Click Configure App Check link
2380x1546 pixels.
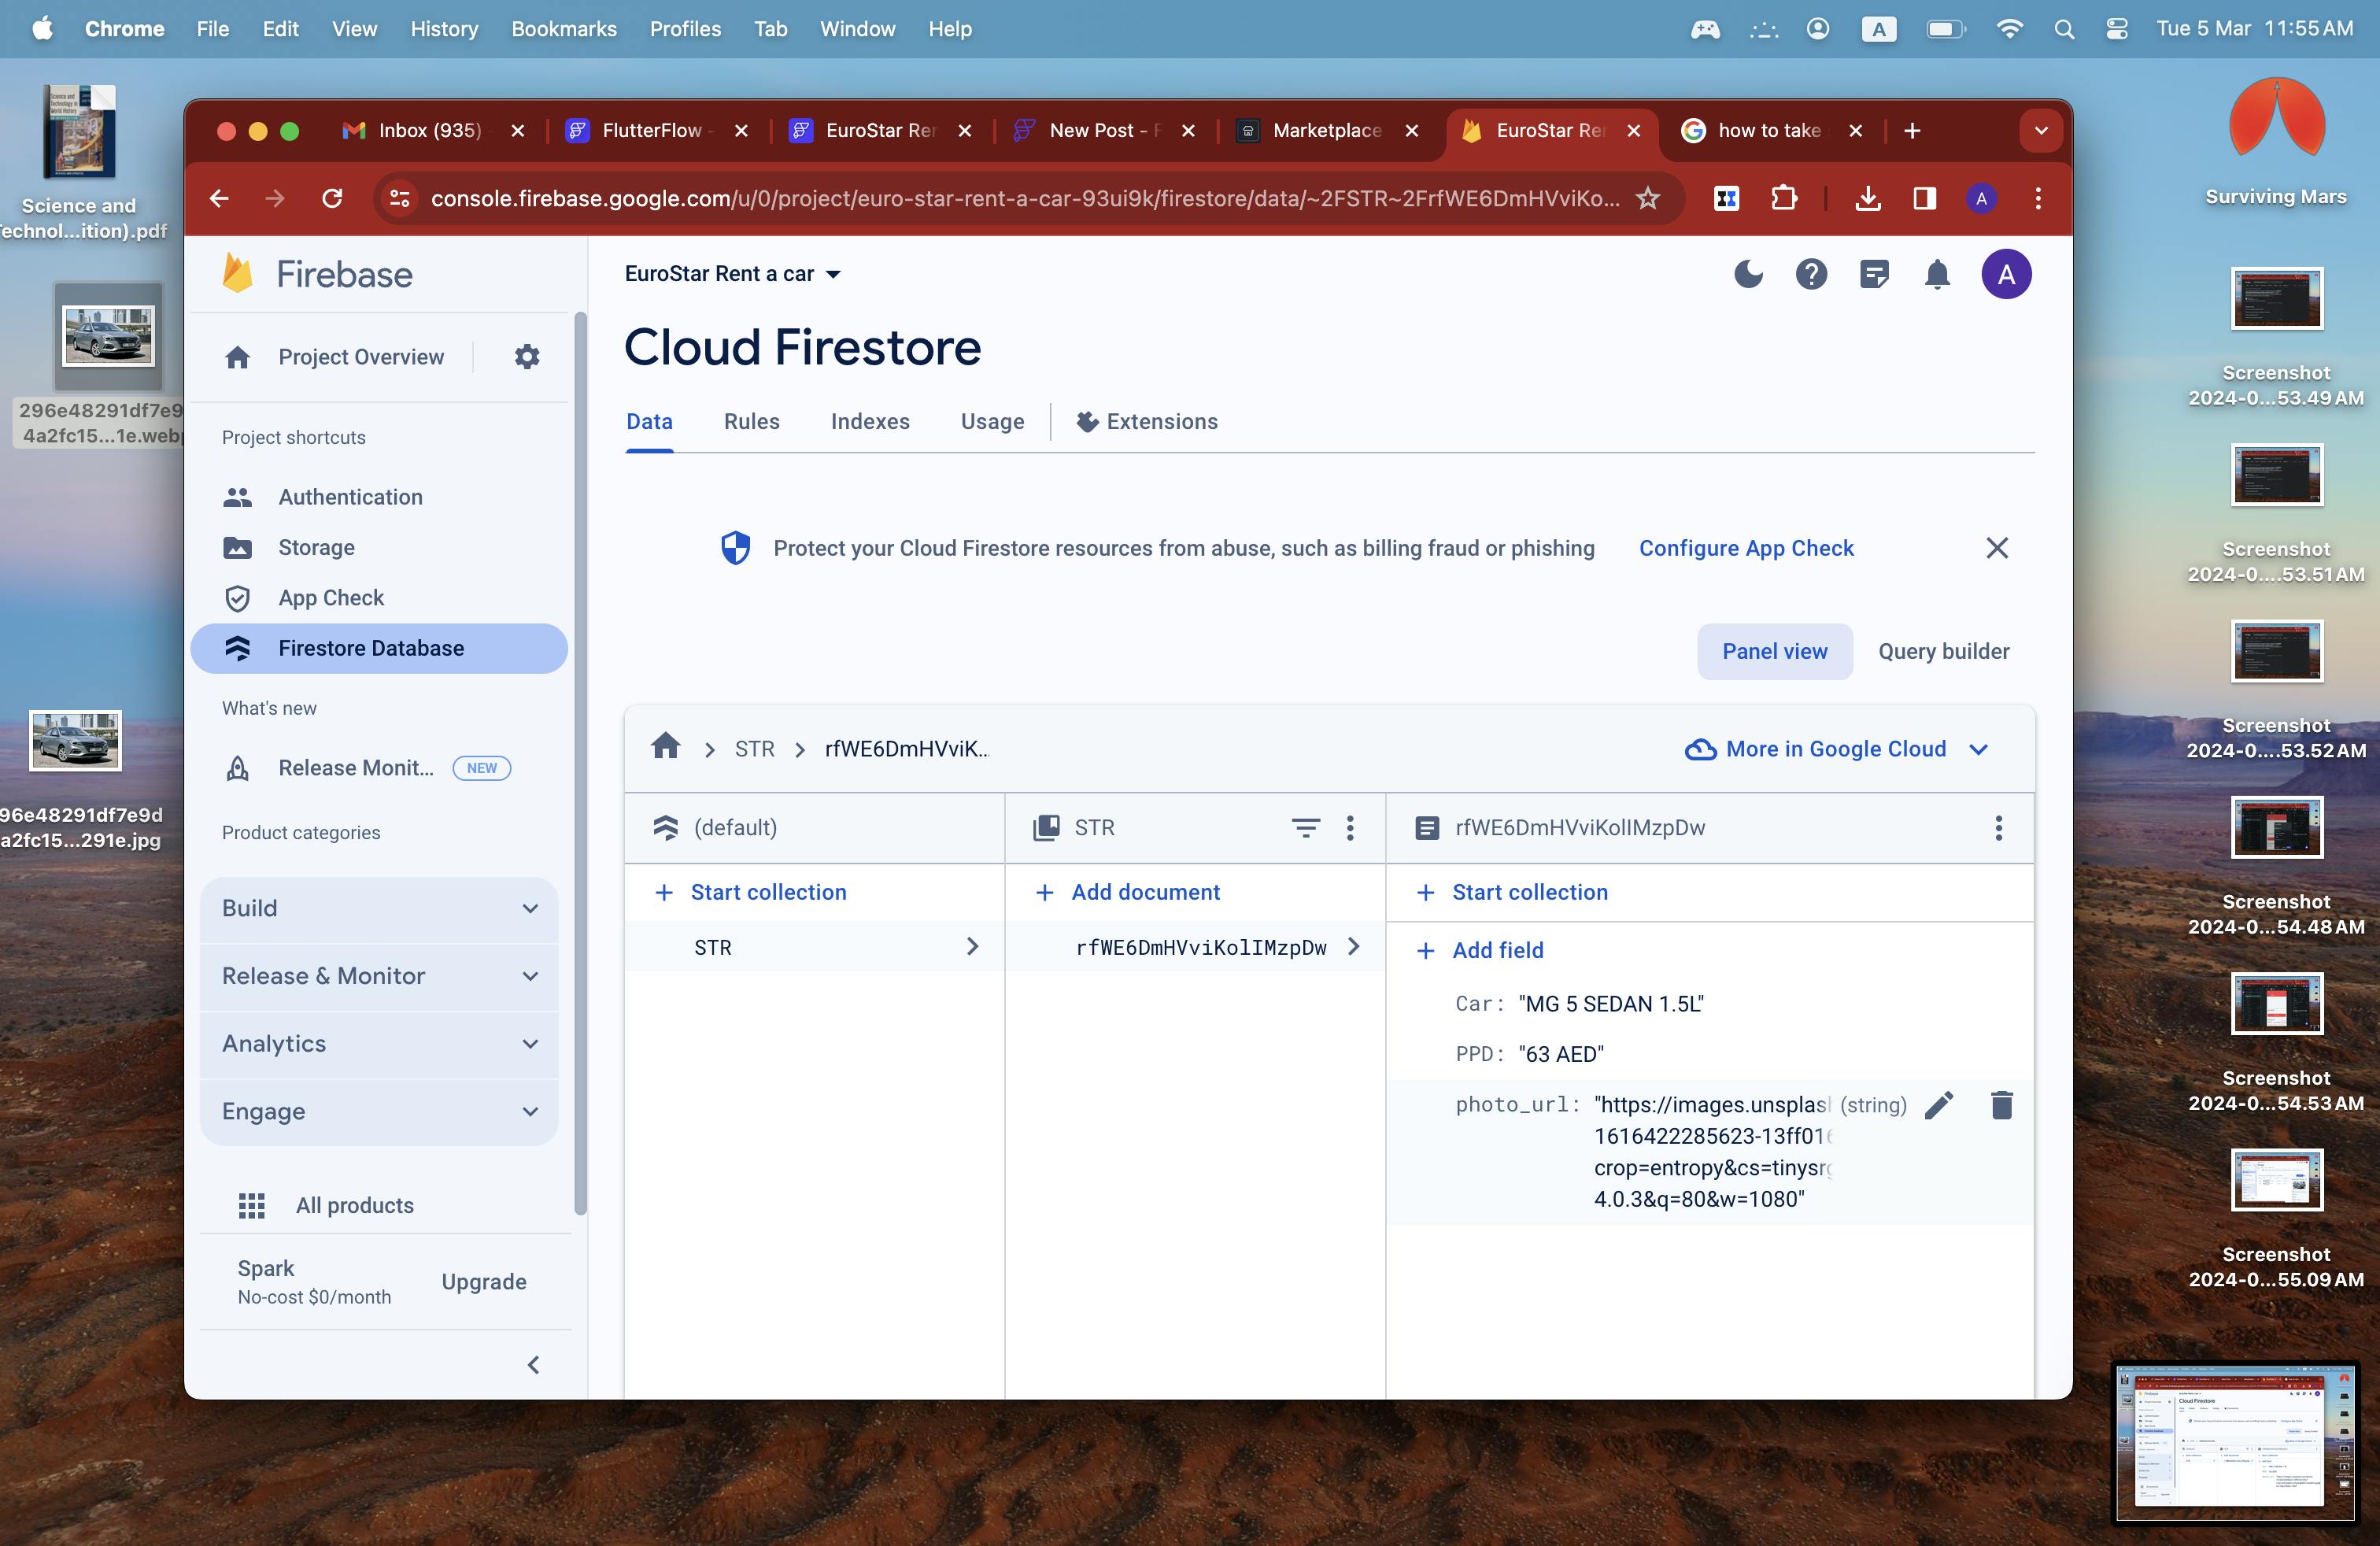[1746, 548]
